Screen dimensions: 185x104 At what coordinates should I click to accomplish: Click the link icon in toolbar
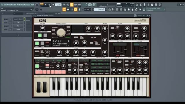(x=76, y=10)
